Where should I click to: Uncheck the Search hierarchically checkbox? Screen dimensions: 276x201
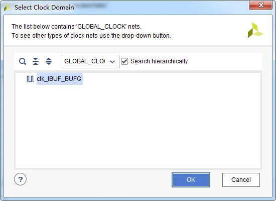click(x=124, y=61)
